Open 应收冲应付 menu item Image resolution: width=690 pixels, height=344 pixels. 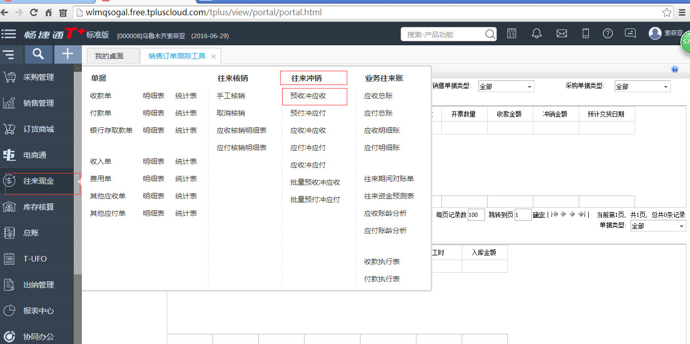tap(308, 165)
